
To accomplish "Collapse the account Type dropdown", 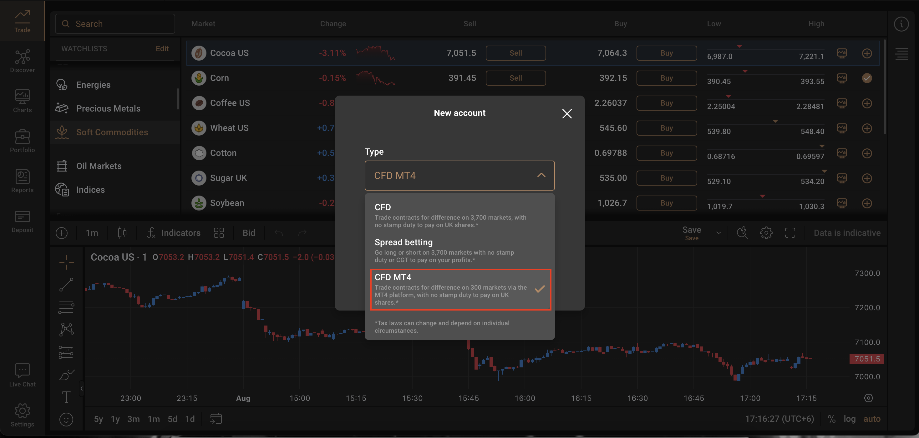I will (x=541, y=175).
